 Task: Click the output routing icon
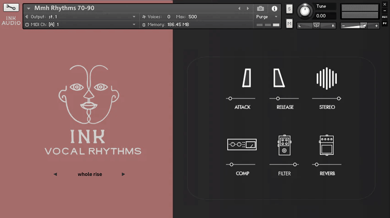click(x=27, y=17)
